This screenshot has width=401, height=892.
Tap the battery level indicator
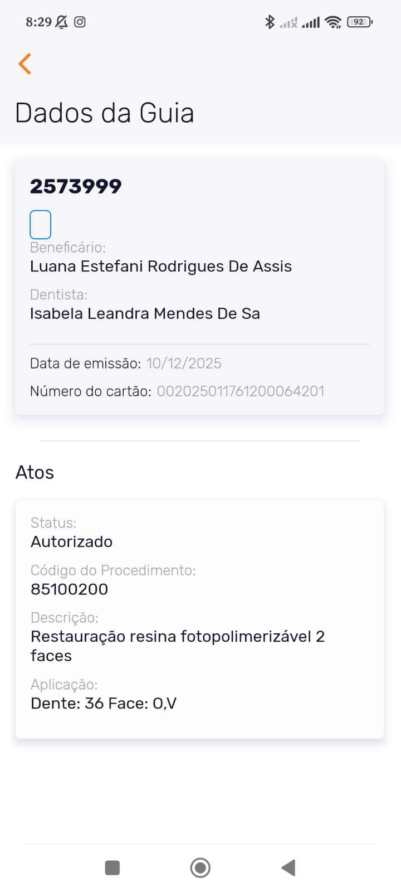359,22
